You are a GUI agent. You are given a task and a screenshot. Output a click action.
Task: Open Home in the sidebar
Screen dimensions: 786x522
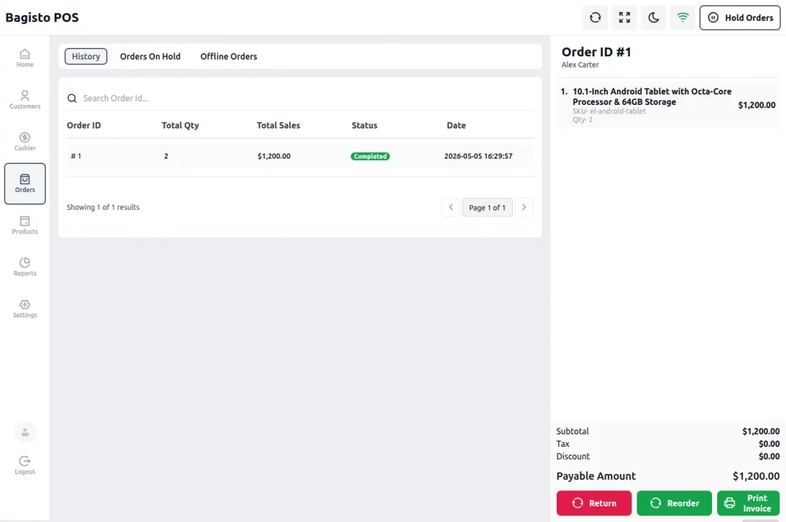tap(25, 58)
